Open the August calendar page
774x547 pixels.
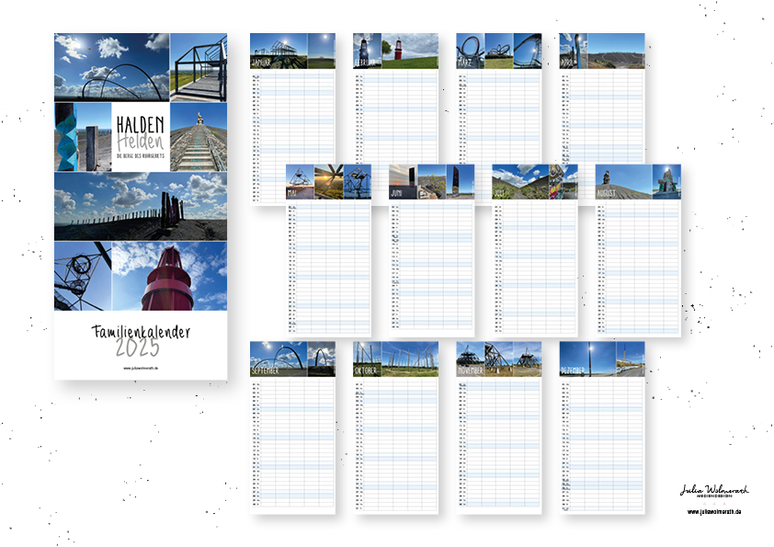click(638, 251)
